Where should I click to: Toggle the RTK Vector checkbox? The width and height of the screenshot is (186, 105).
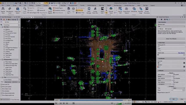pyautogui.click(x=4, y=38)
